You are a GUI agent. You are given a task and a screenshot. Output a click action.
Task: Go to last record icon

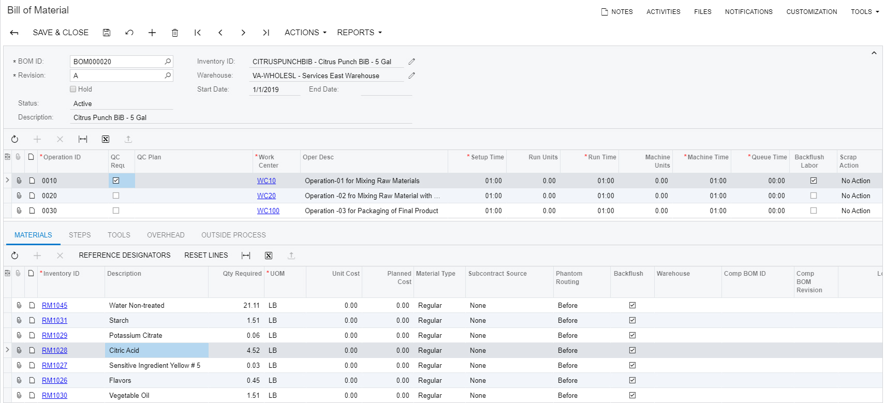(266, 33)
